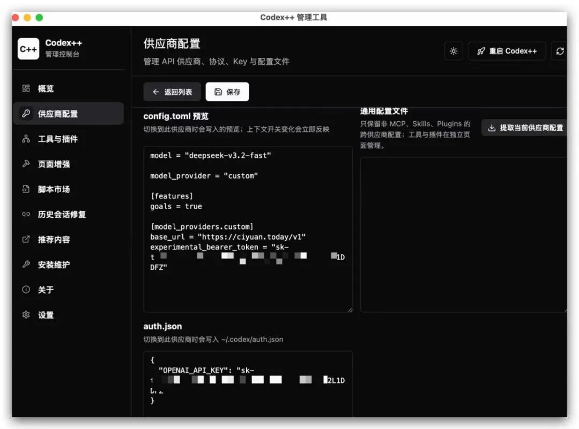Click the 管理控制台 subtitle in sidebar
Image resolution: width=579 pixels, height=429 pixels.
[62, 54]
